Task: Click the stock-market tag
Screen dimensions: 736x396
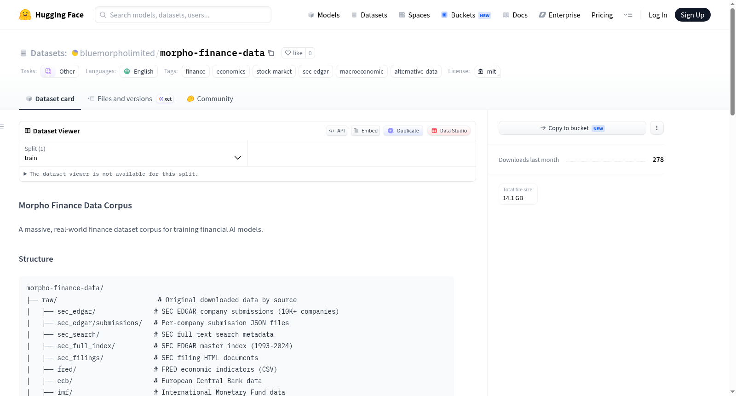Action: pyautogui.click(x=274, y=71)
